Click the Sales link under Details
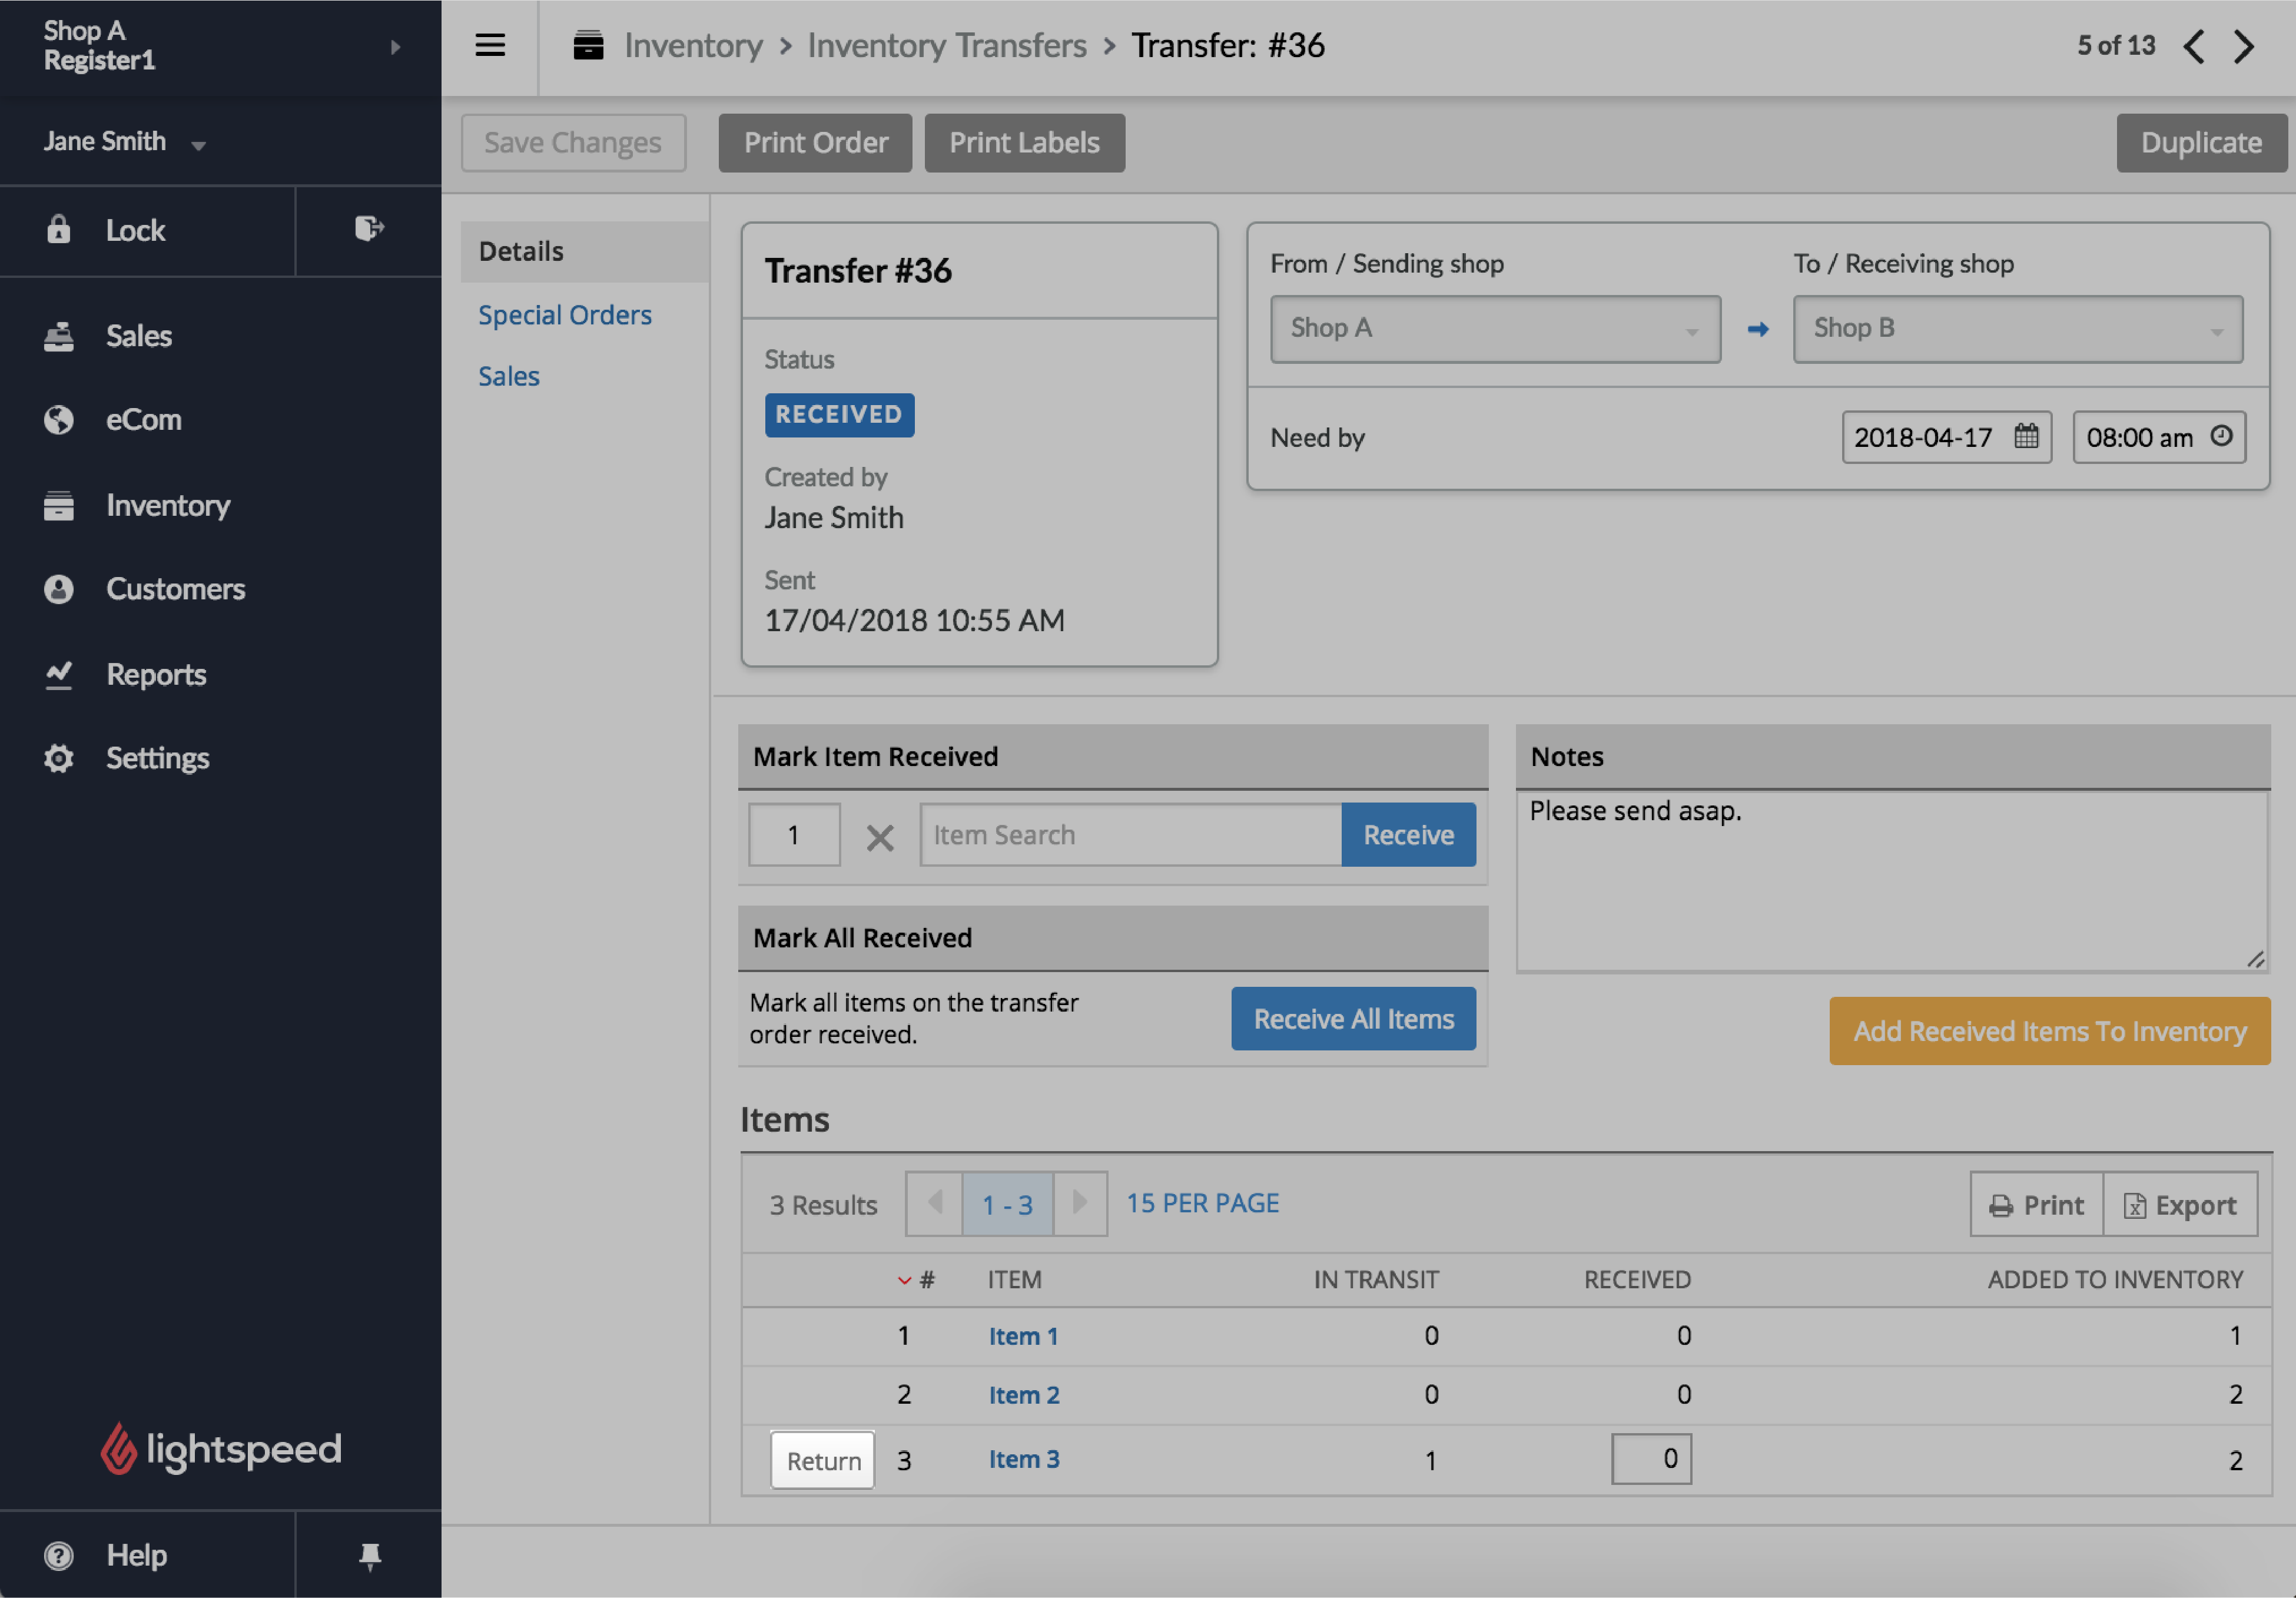The image size is (2296, 1598). click(x=507, y=373)
